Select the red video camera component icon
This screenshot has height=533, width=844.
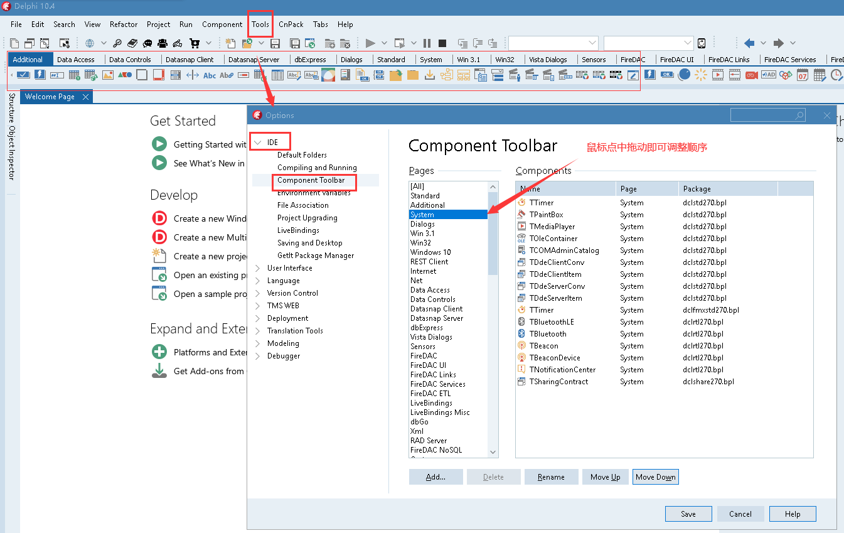[x=751, y=75]
